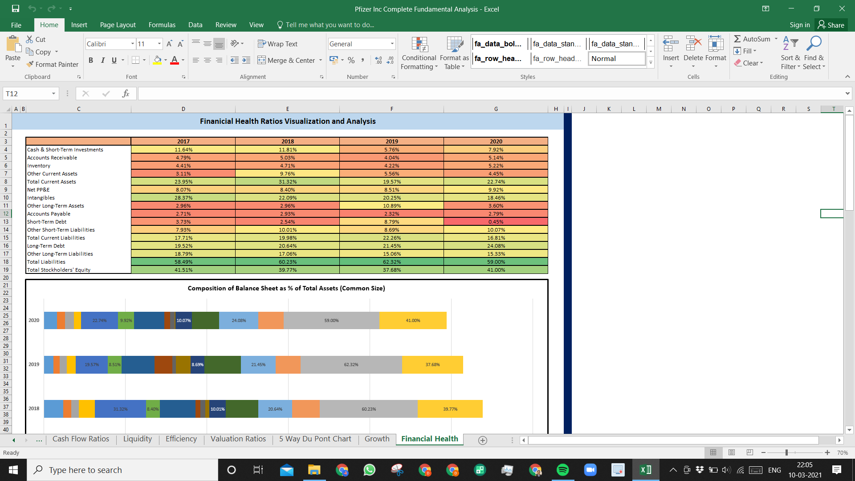Viewport: 855px width, 481px height.
Task: Click Sign in link
Action: point(800,25)
